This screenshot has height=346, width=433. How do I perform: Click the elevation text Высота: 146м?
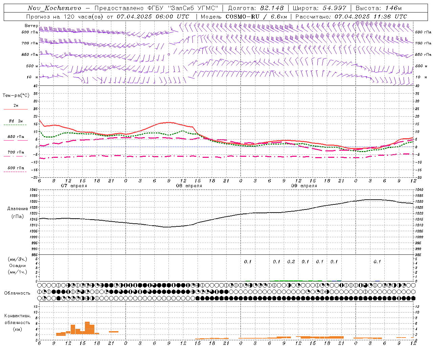tap(379, 8)
